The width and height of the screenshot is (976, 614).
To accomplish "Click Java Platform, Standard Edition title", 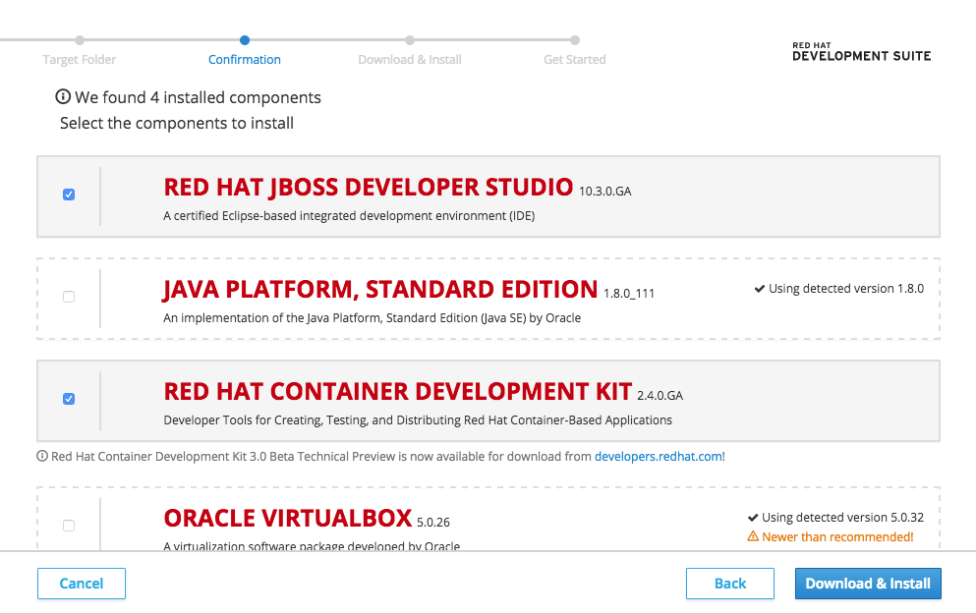I will [380, 289].
